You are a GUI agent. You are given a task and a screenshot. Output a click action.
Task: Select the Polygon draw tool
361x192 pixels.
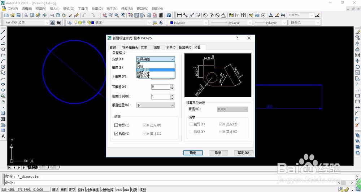point(3,49)
